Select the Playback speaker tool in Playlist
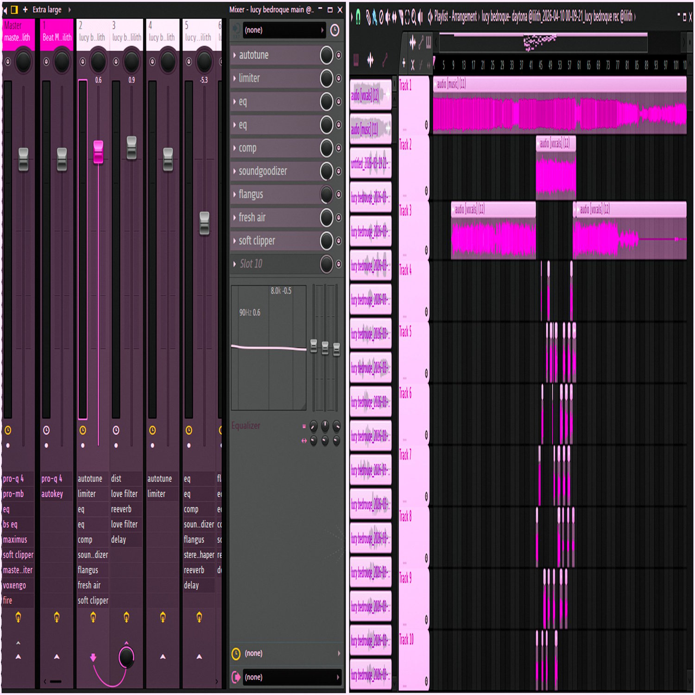Screen dimensions: 695x695 (x=420, y=17)
